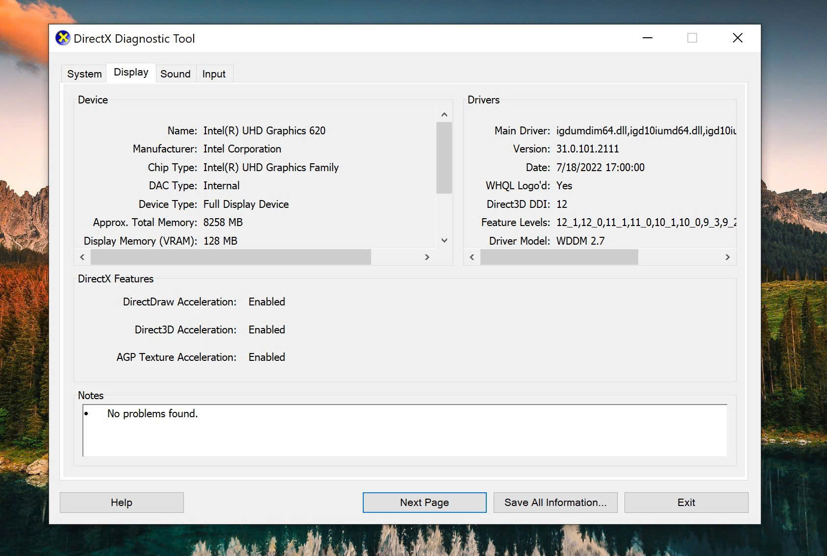
Task: Click Drivers panel right scroll arrow
Action: (x=727, y=257)
